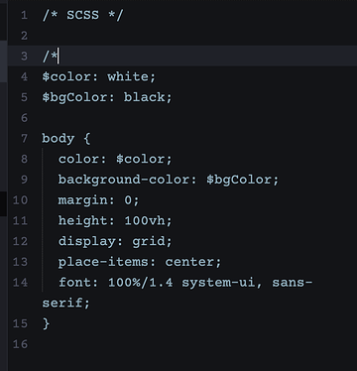Click the color property on line 8
This screenshot has height=371, width=357.
(78, 159)
